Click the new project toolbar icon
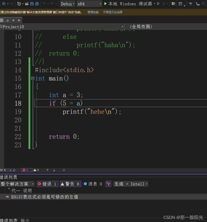This screenshot has height=222, width=207. [x=19, y=4]
